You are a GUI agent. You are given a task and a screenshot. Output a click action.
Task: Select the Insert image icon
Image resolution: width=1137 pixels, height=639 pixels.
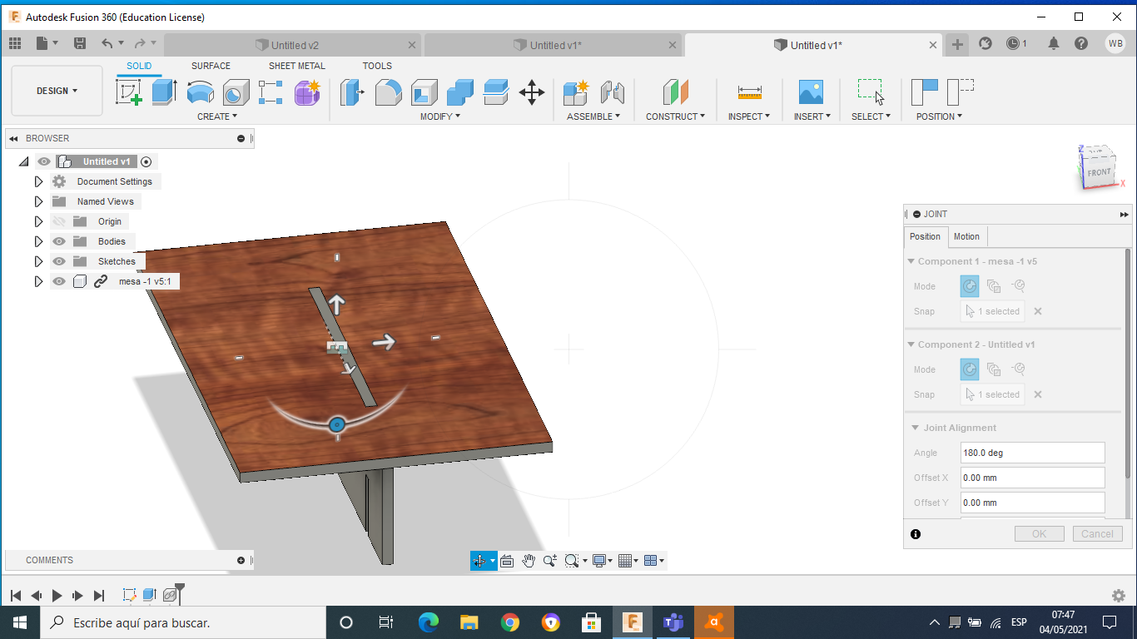click(811, 92)
